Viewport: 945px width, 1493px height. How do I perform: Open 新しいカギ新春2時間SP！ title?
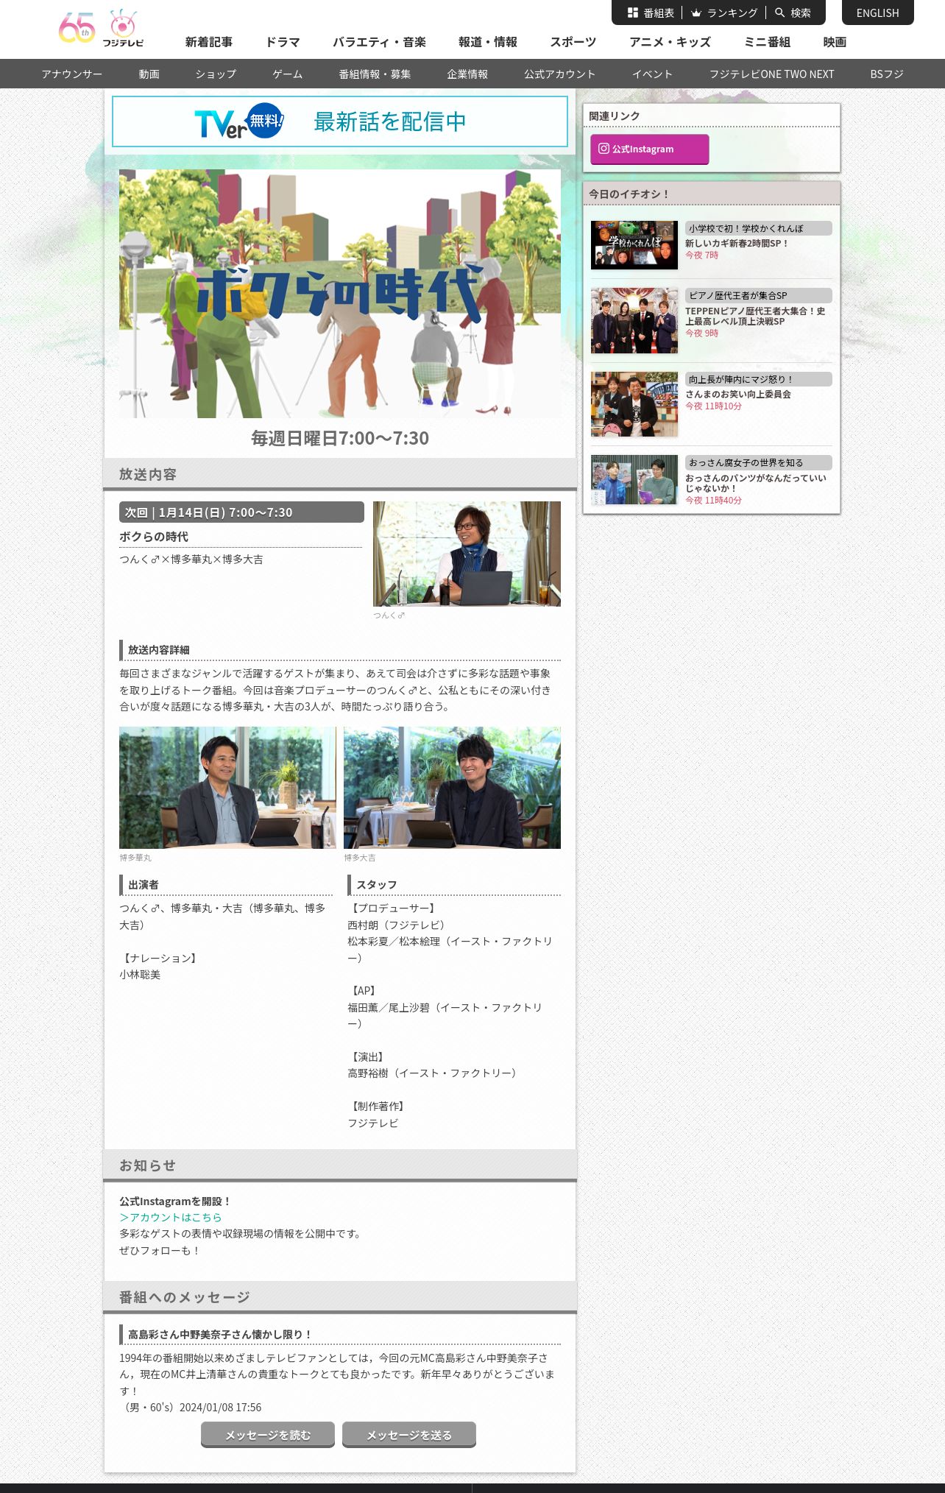coord(737,243)
